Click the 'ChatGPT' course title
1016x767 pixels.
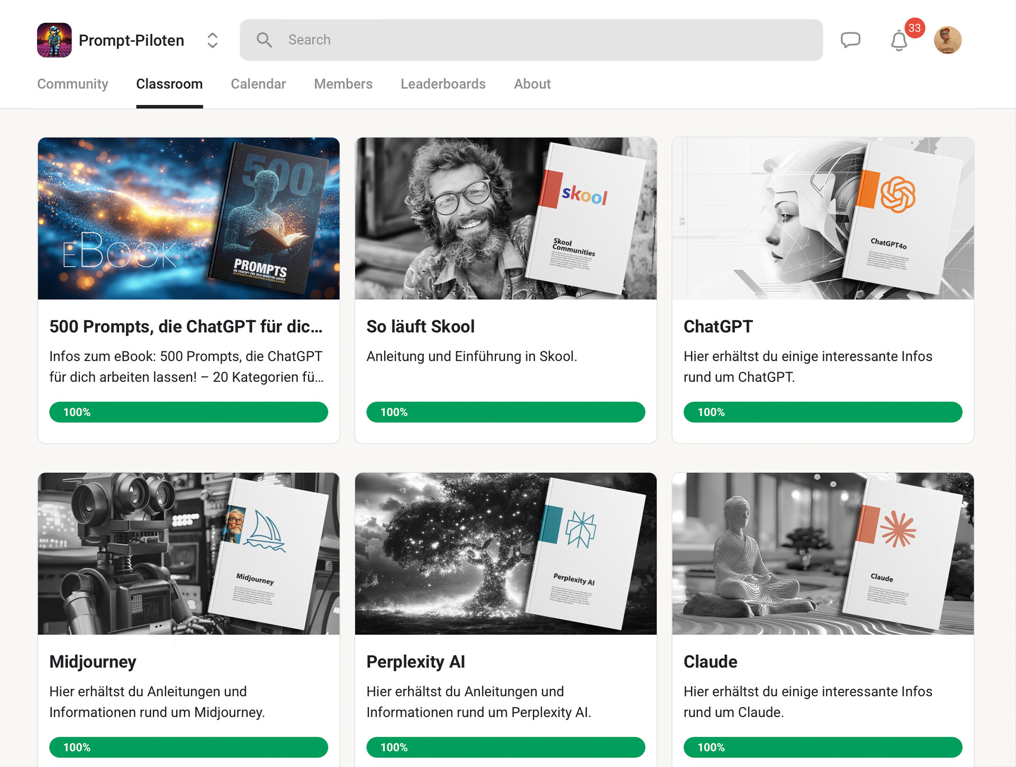point(718,326)
